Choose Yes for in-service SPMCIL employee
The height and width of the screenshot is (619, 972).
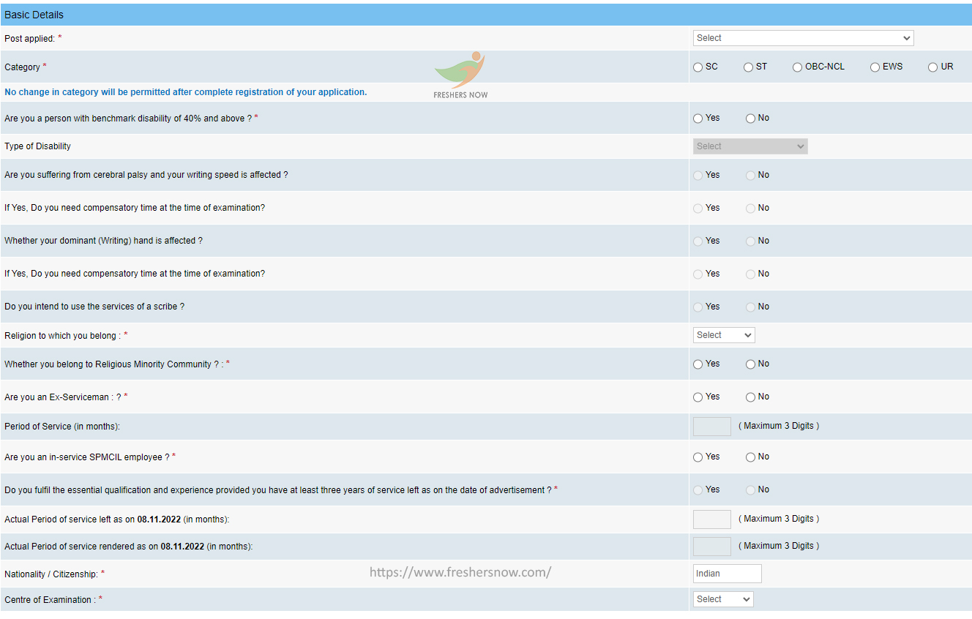[698, 457]
